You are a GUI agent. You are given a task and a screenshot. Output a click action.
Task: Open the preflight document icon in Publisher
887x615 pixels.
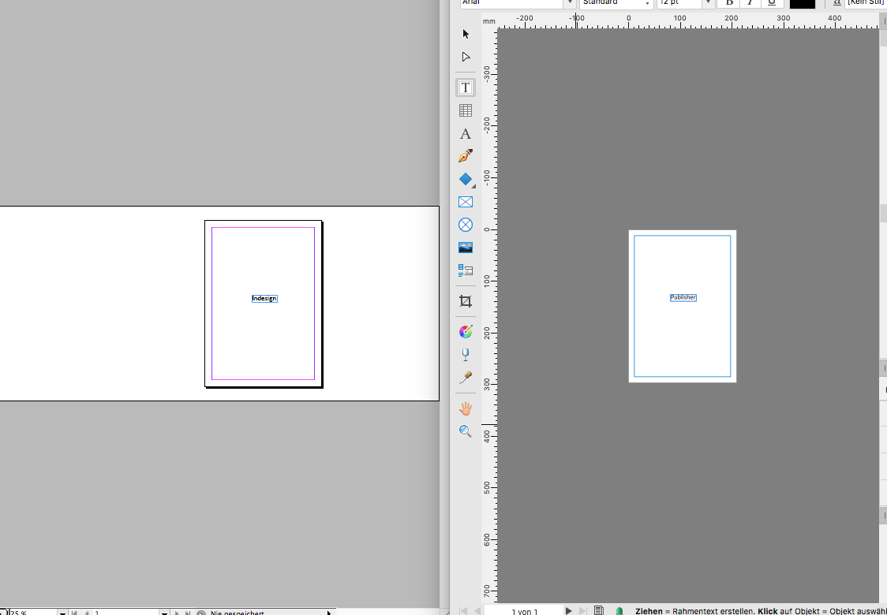click(x=599, y=610)
